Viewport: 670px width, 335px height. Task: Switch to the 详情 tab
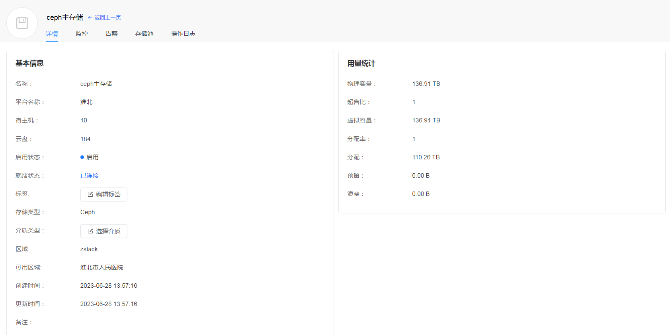point(52,34)
